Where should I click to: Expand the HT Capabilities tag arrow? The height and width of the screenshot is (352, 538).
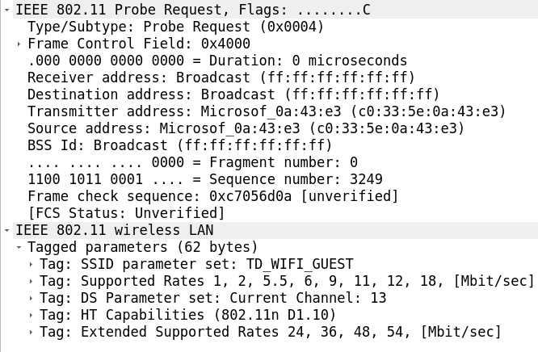31,315
